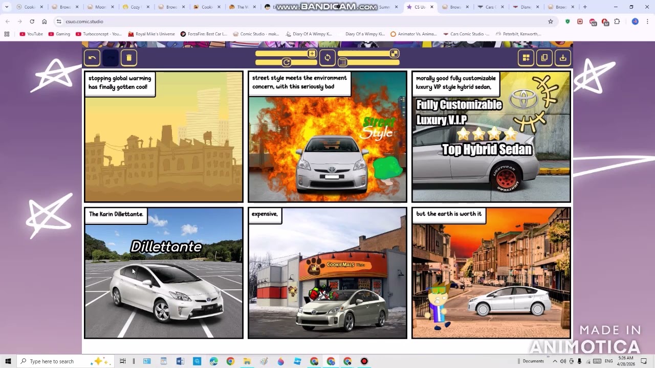This screenshot has height=368, width=655.
Task: Click caption 'morally good fully customizable luxury VIP'
Action: [x=456, y=83]
